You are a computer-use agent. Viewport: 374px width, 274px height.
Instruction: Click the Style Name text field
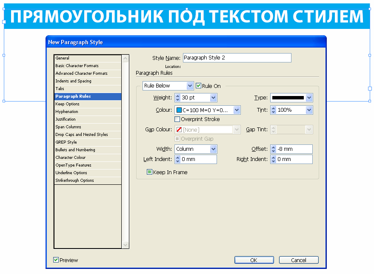click(237, 58)
